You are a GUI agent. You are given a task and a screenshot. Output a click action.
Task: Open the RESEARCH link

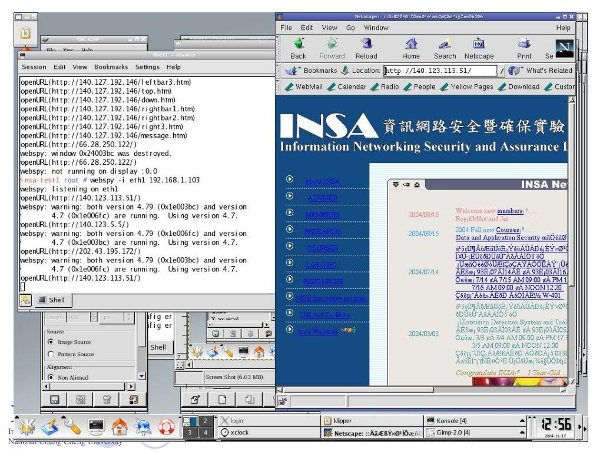click(x=322, y=231)
